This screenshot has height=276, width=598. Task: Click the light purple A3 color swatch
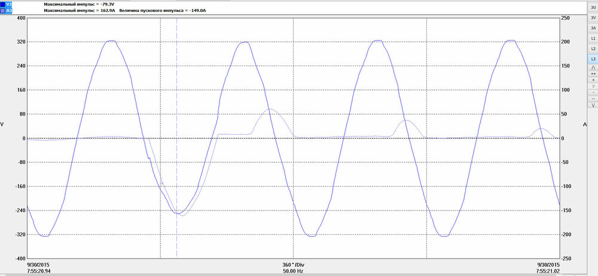tap(2, 11)
